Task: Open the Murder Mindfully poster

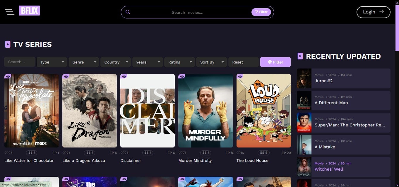Action: tap(206, 111)
